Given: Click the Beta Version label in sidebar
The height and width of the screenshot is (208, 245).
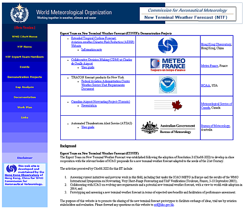Looking at the screenshot, I should (25, 28).
